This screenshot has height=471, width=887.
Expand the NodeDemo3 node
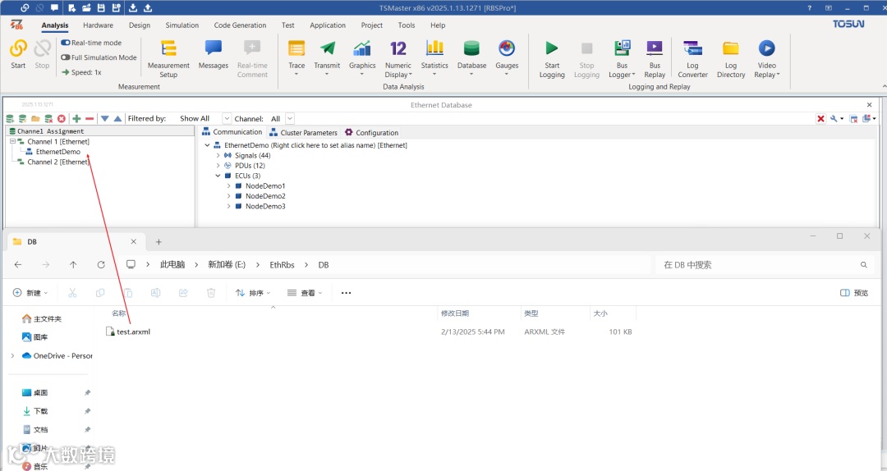tap(228, 207)
